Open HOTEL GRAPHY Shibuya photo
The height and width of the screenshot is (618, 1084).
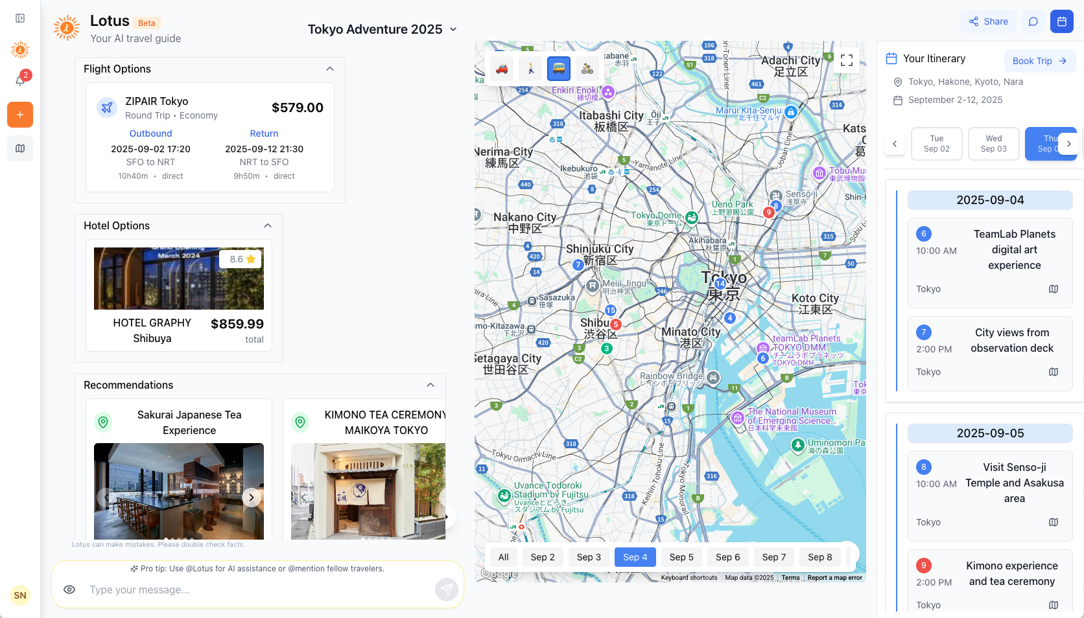click(179, 279)
